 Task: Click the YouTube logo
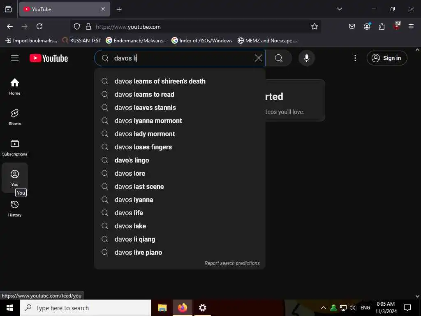[x=49, y=58]
